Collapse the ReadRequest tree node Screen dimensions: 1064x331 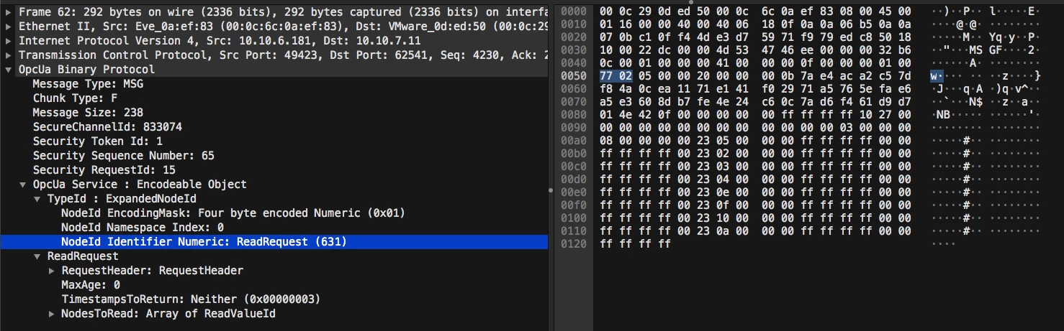tap(37, 256)
